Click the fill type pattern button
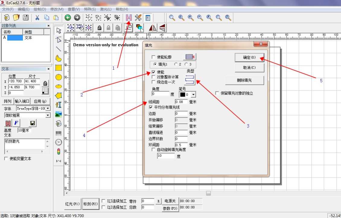The width and height of the screenshot is (341, 218). (x=190, y=79)
